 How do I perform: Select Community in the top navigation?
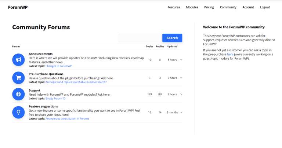pyautogui.click(x=228, y=7)
